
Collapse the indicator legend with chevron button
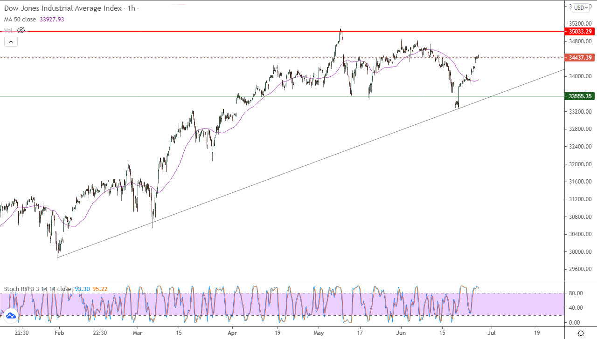tap(11, 41)
